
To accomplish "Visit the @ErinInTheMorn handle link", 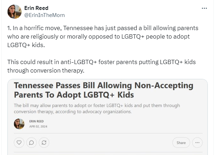I will 44,15.
